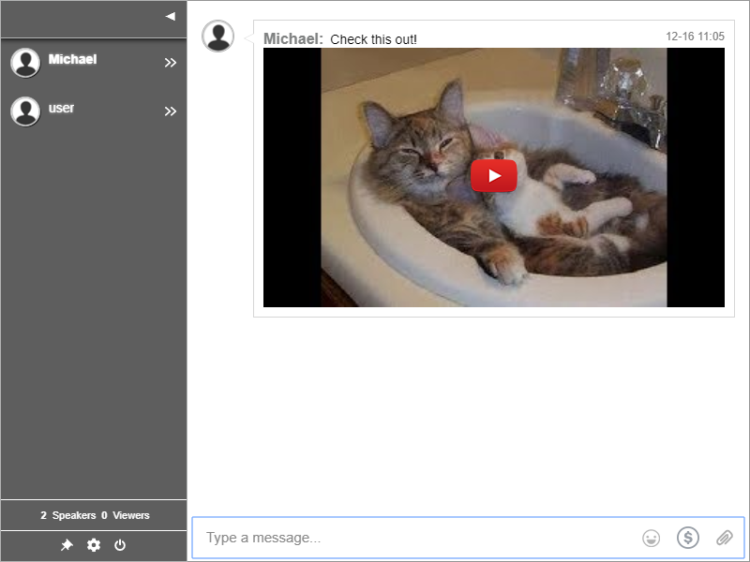Open the emoji picker smiley icon
Image resolution: width=750 pixels, height=562 pixels.
[651, 538]
